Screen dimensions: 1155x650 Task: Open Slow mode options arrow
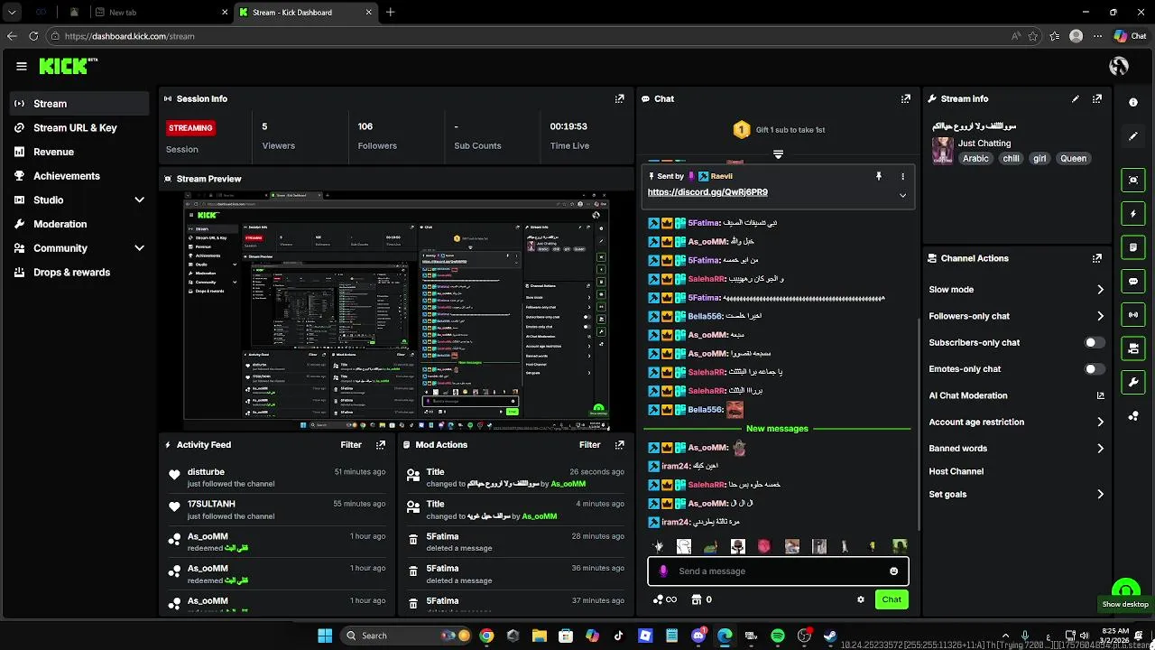click(x=1100, y=290)
